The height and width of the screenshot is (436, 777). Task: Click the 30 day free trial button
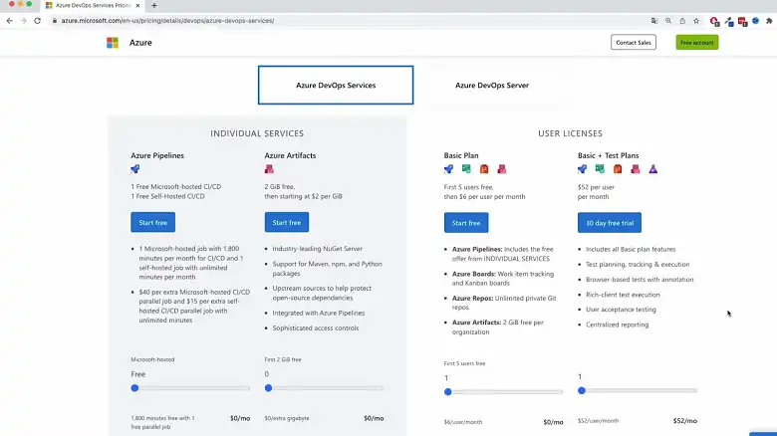(x=610, y=223)
